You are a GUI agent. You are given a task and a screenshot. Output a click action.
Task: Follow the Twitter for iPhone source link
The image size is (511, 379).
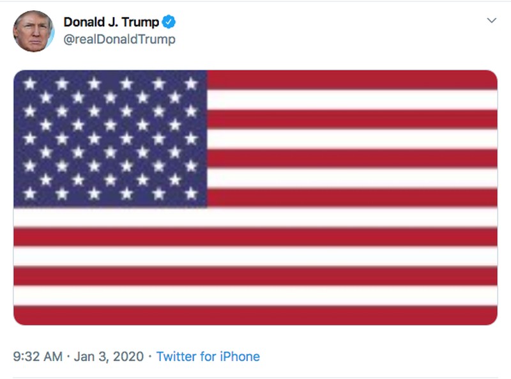pyautogui.click(x=208, y=357)
